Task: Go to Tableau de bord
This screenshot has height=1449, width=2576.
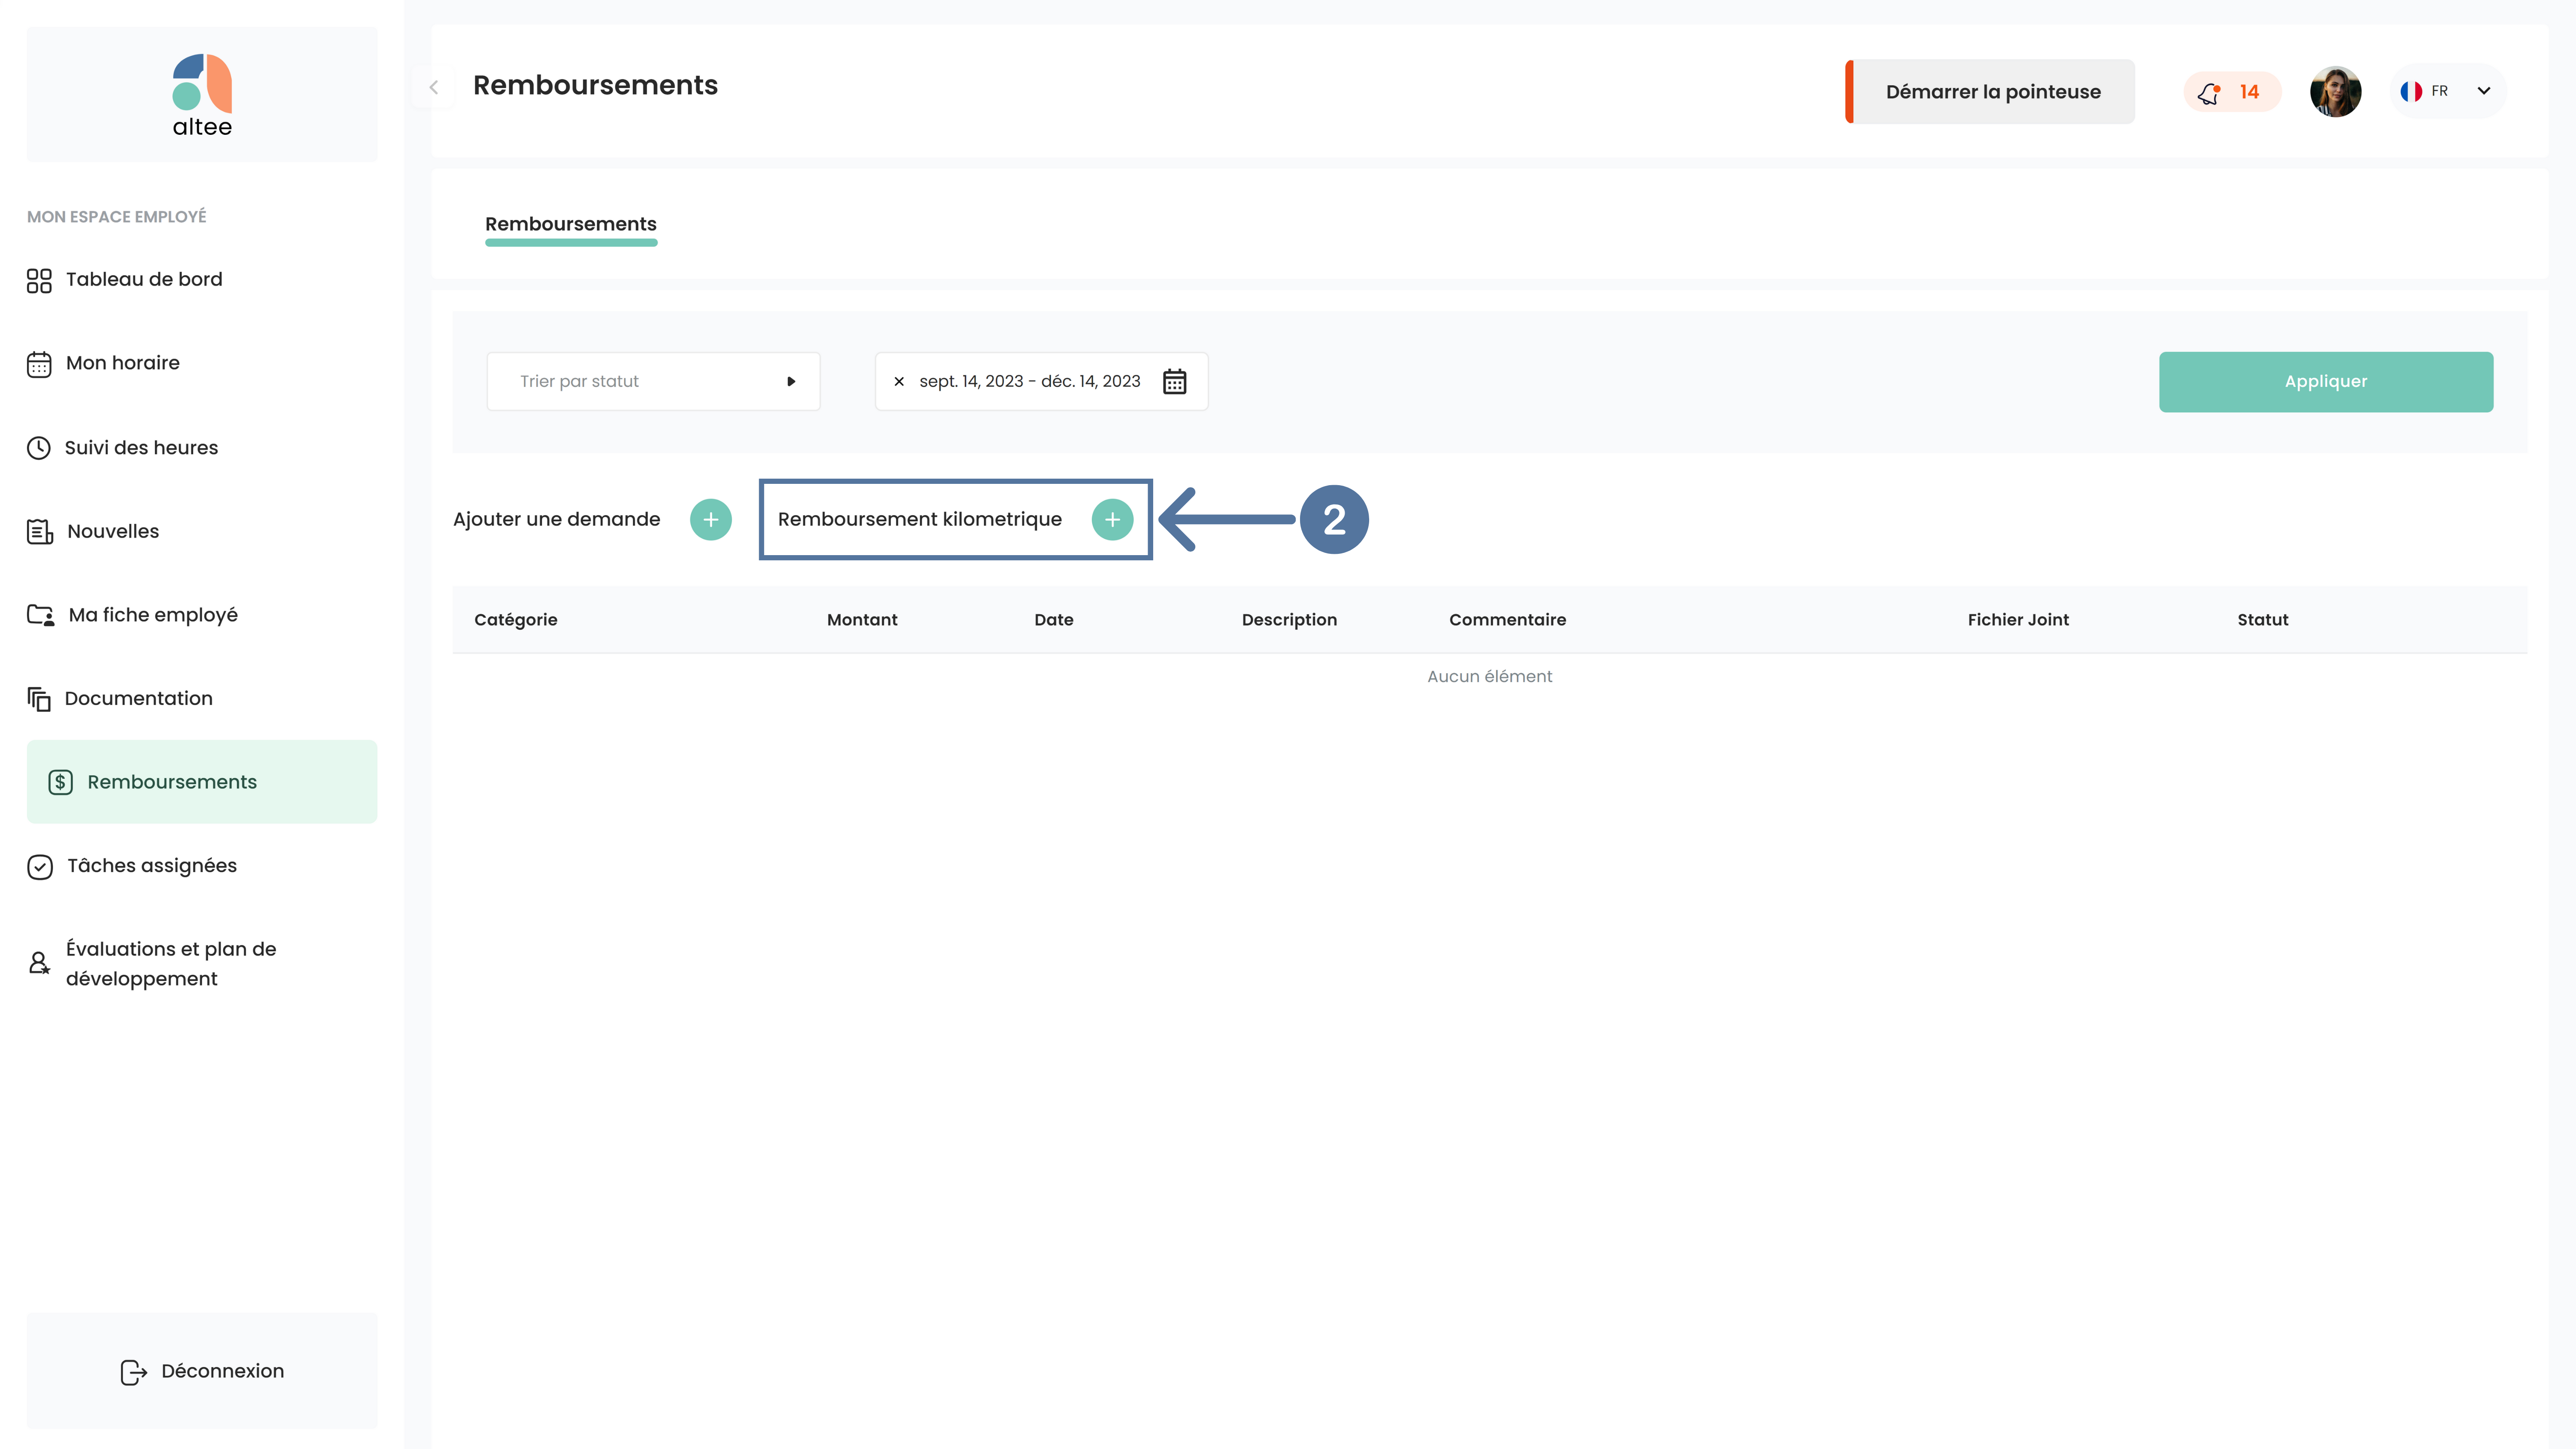Action: point(144,280)
